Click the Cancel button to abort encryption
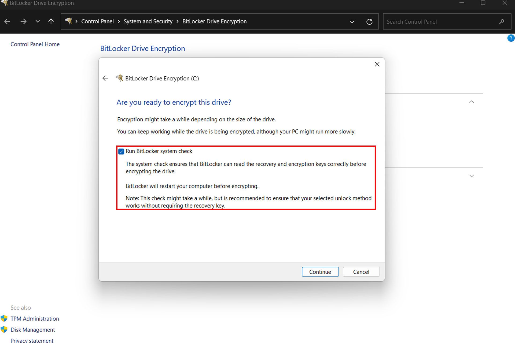The height and width of the screenshot is (343, 515). click(x=361, y=272)
